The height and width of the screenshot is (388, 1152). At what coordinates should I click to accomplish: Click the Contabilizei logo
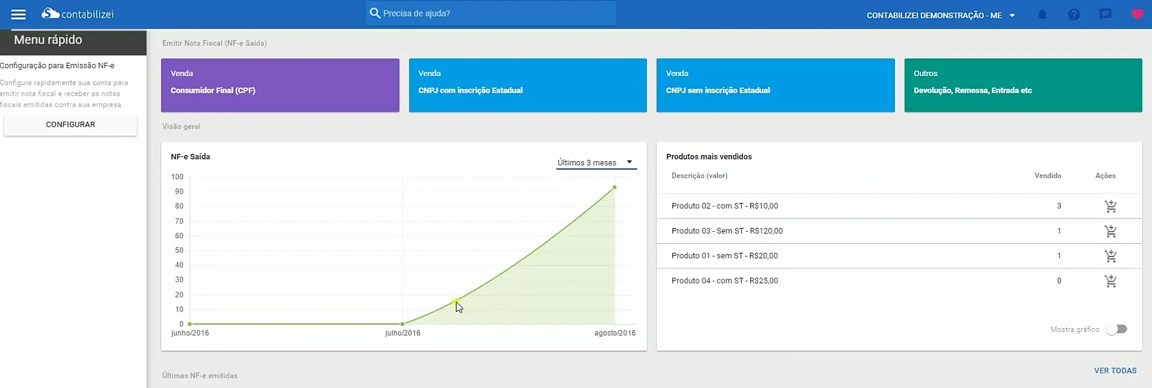[77, 14]
